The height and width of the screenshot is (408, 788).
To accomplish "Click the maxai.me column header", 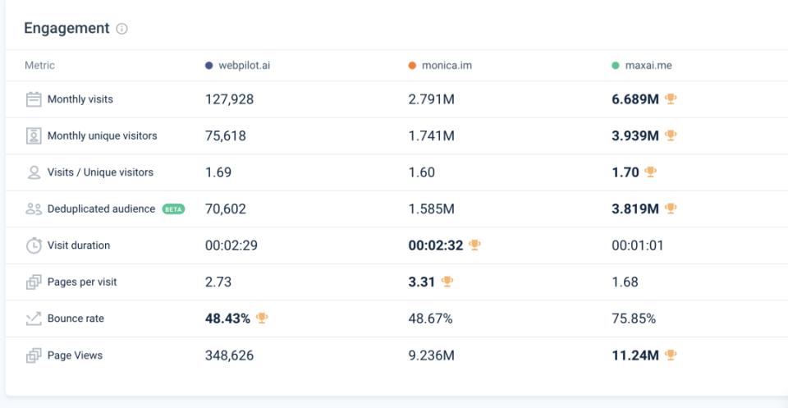I will (647, 66).
